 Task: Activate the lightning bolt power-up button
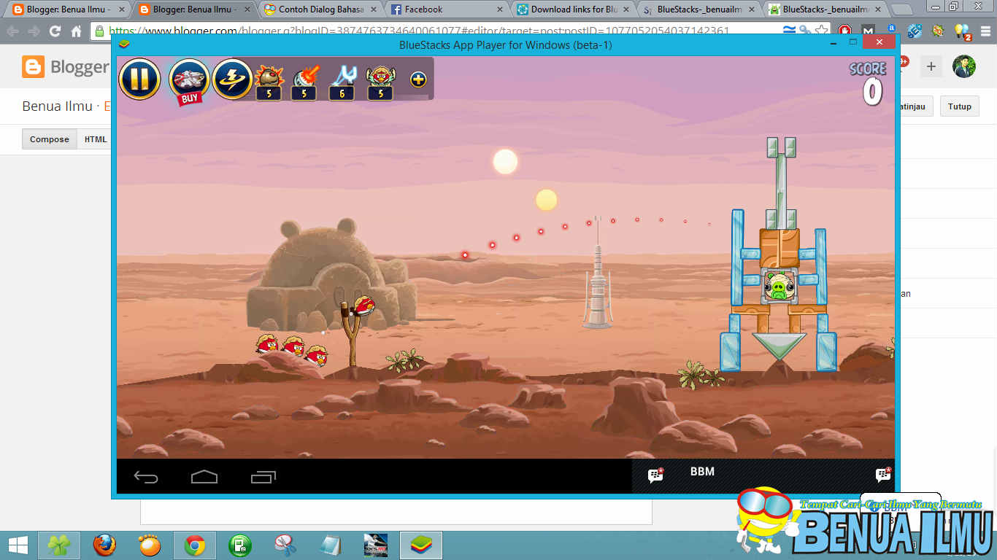233,79
